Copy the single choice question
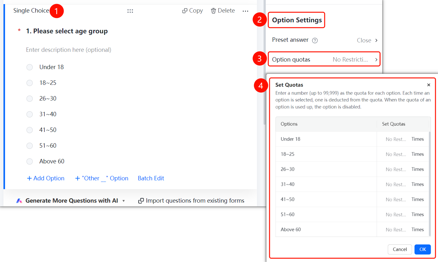Image resolution: width=438 pixels, height=262 pixels. [x=192, y=11]
